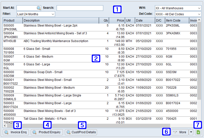Viewport: 204px width, 138px height.
Task: Click the horizontal scrollbar right arrow
Action: tap(195, 125)
